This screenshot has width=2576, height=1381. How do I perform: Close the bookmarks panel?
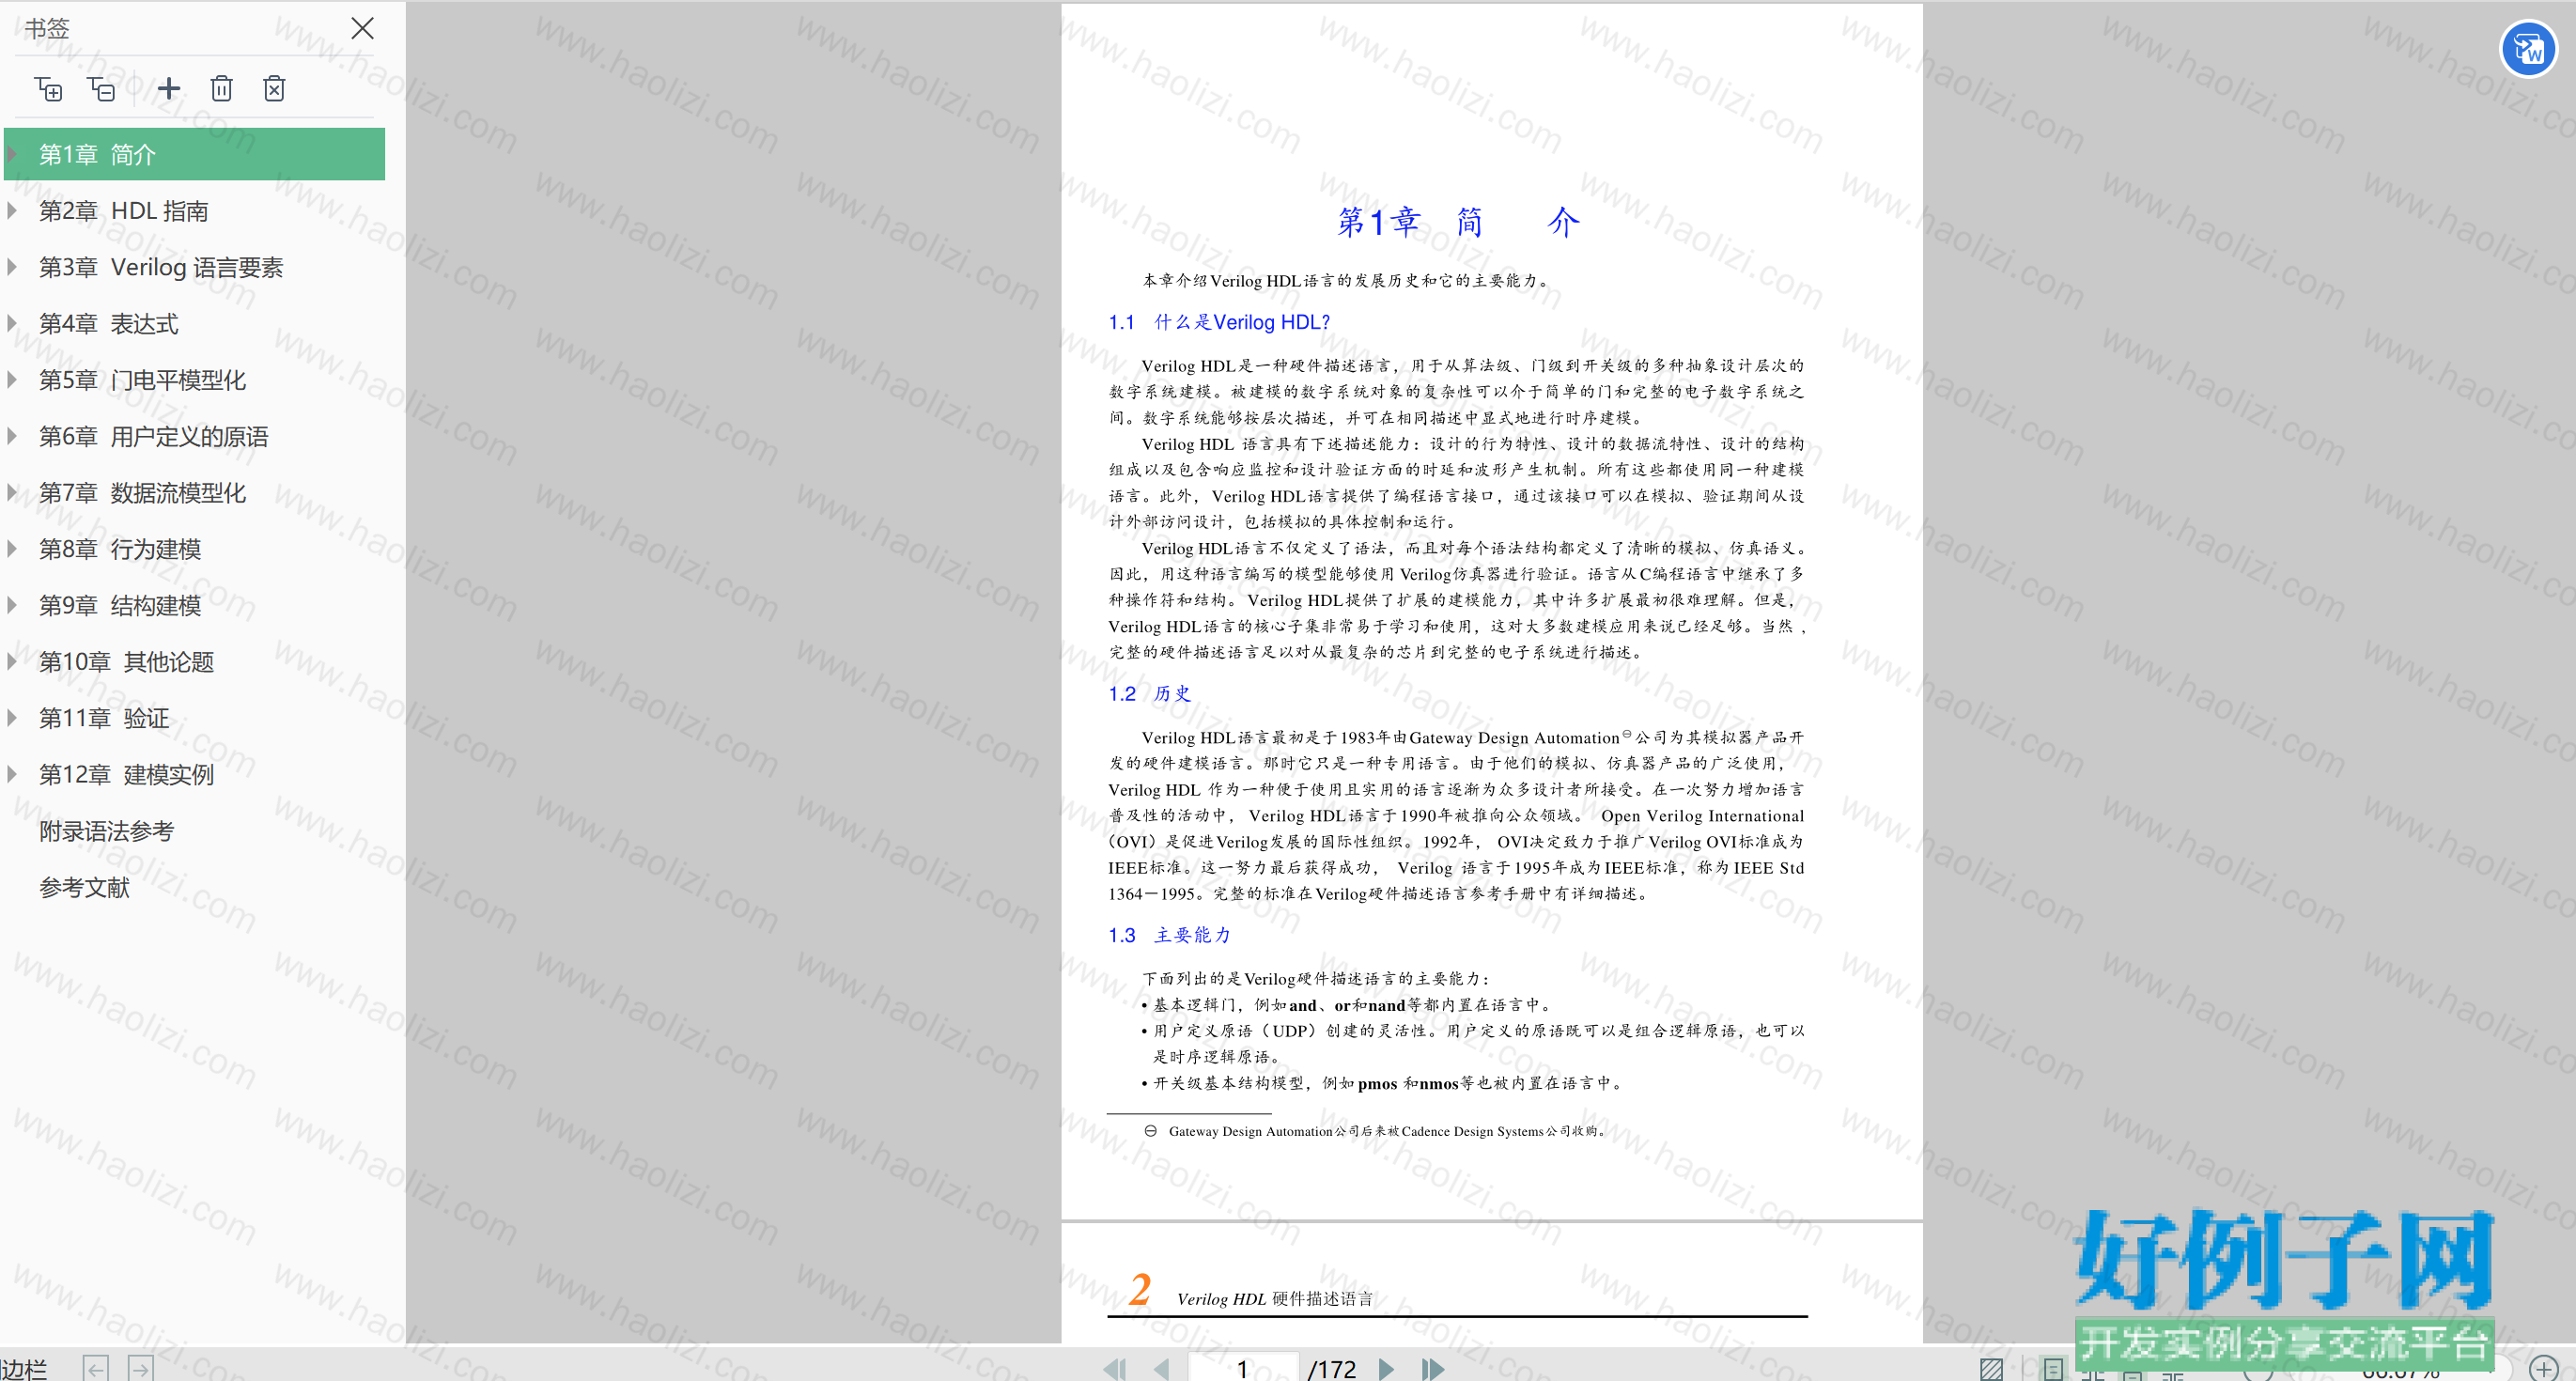[362, 28]
